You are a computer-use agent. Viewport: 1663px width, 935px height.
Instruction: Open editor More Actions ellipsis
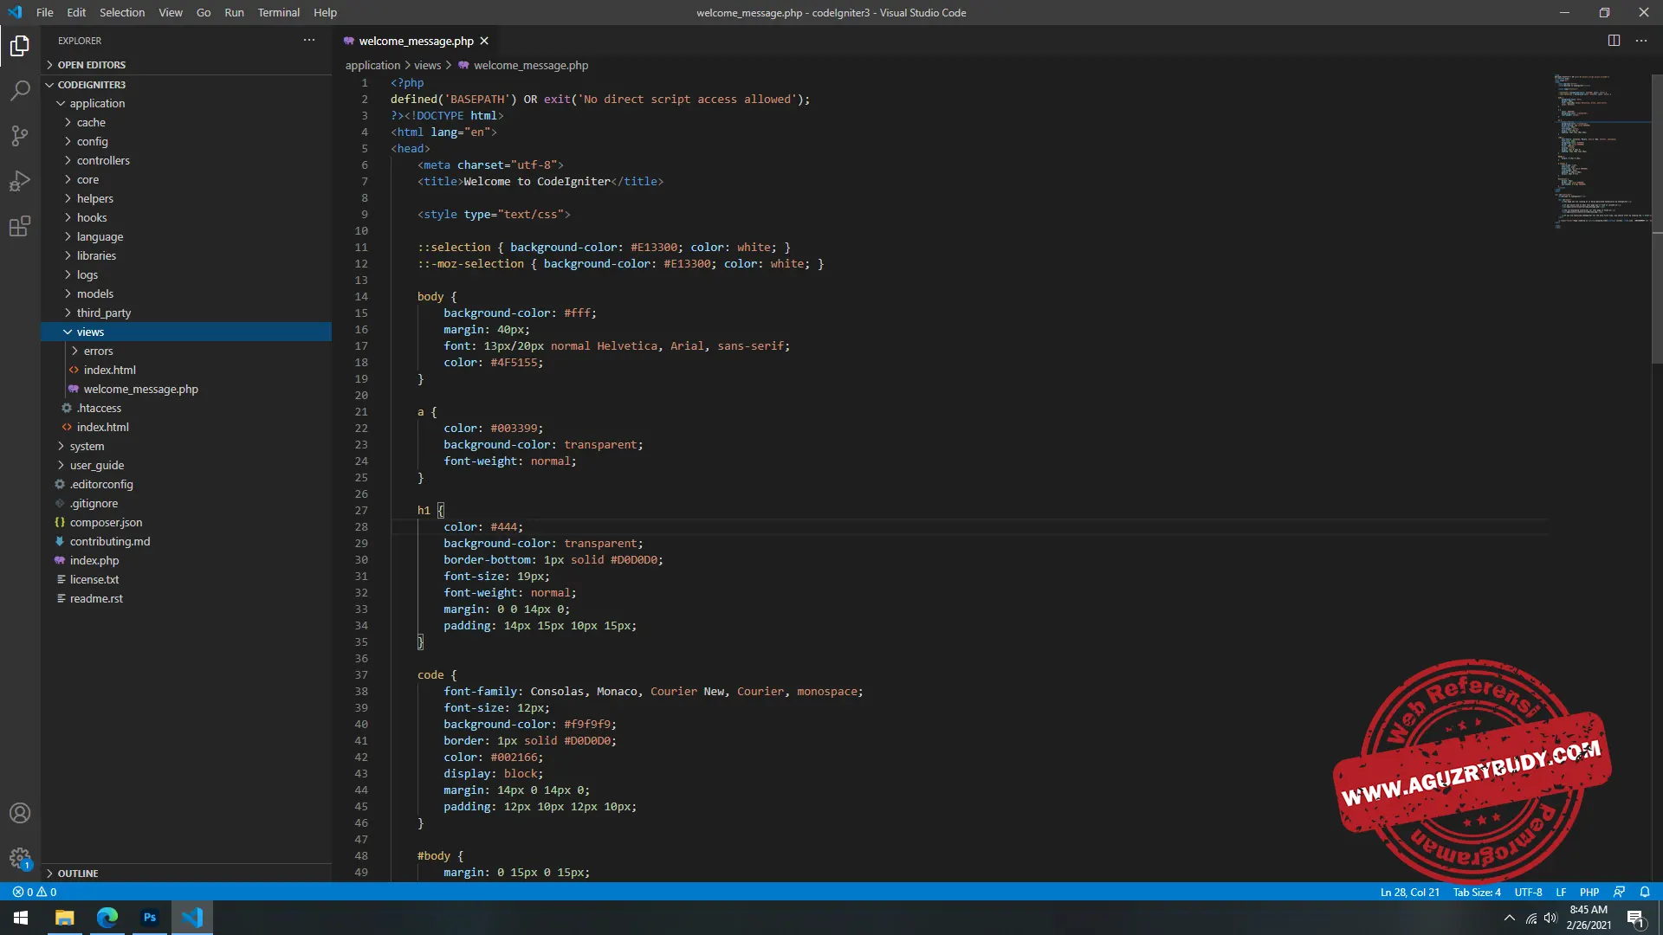click(x=1641, y=41)
